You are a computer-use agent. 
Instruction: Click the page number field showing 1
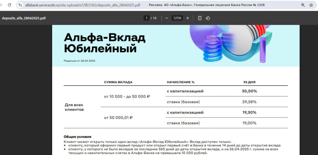pos(147,18)
